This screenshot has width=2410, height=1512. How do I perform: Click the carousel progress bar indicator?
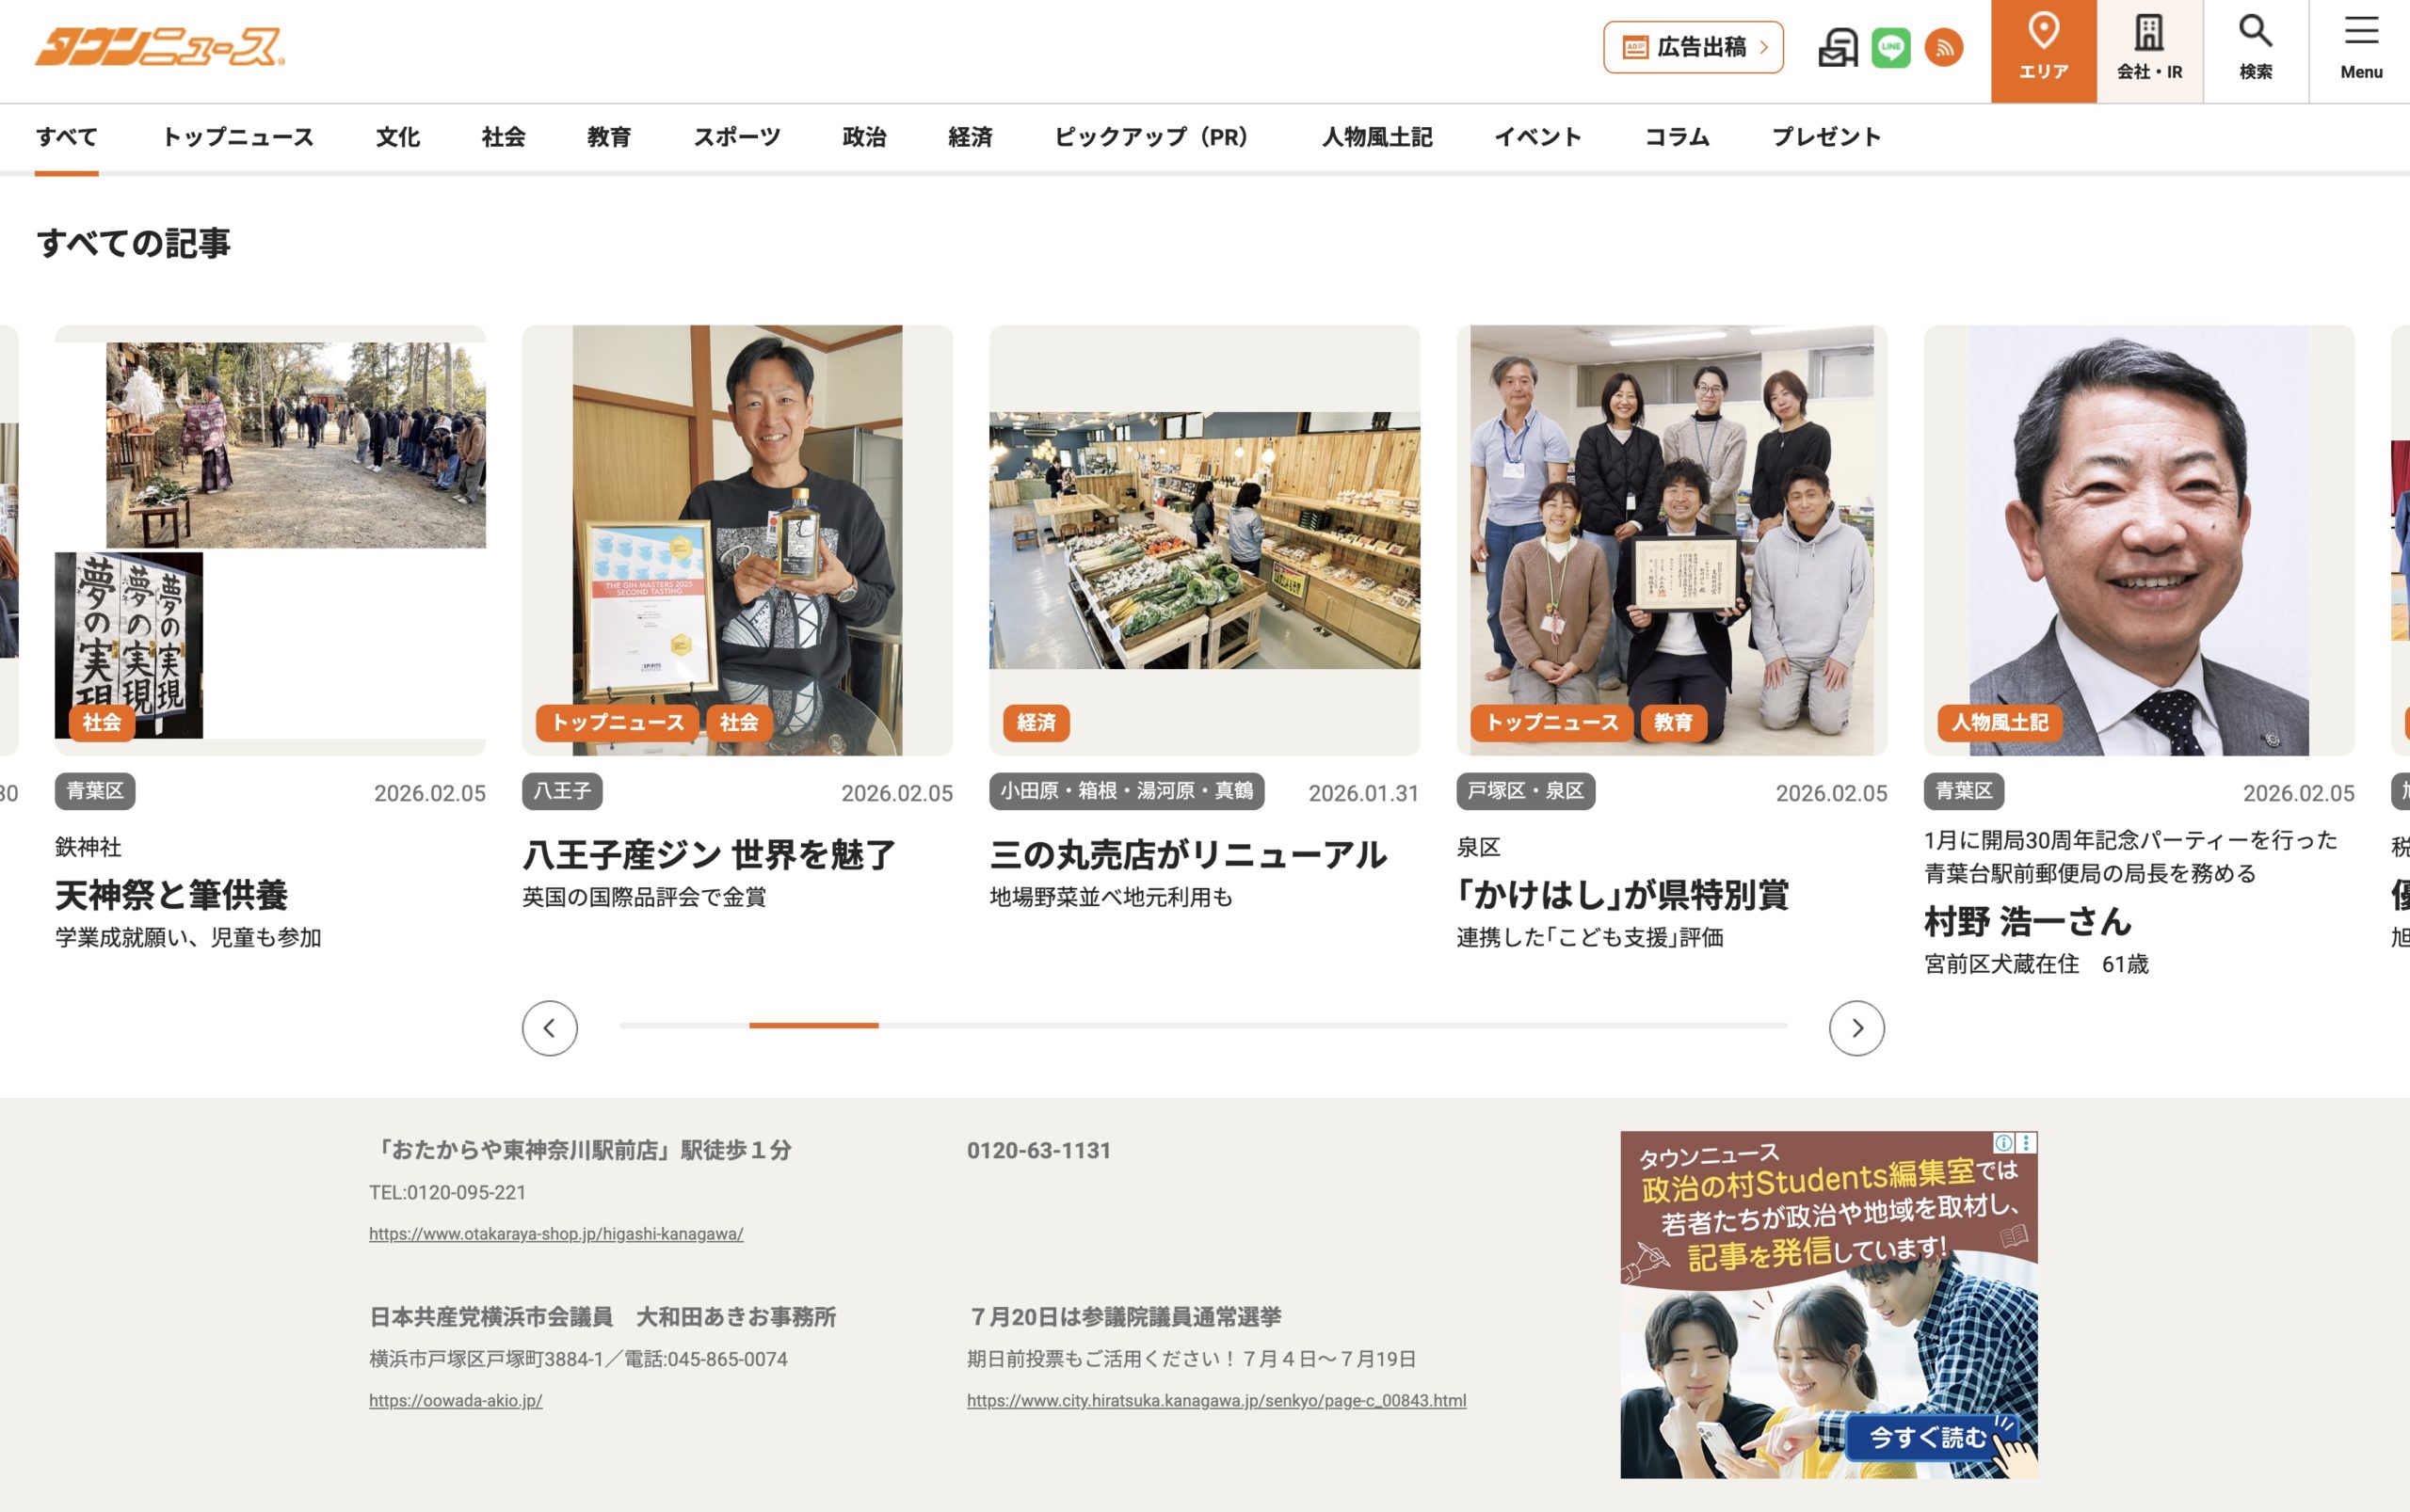point(813,1025)
